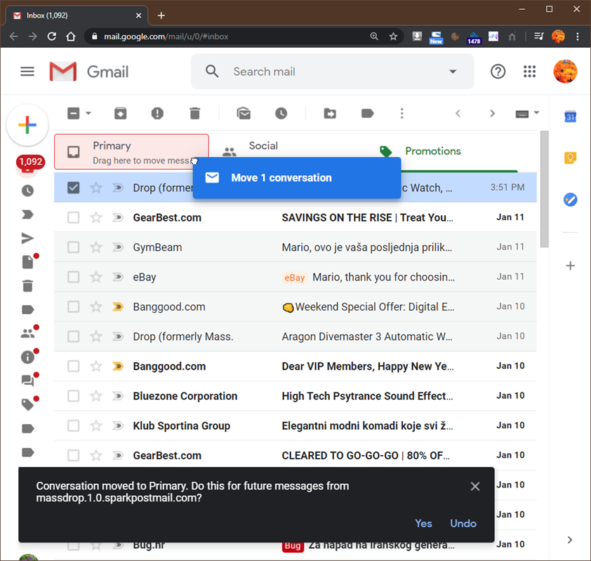Open Sent mail in the left sidebar

click(x=27, y=238)
